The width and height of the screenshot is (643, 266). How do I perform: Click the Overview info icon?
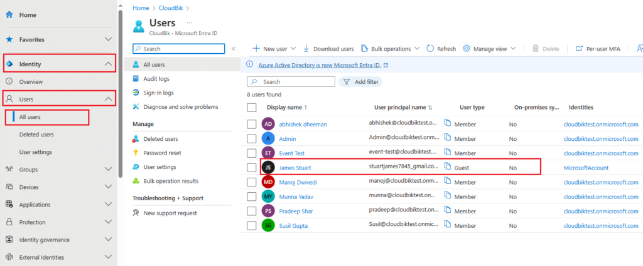tap(9, 82)
